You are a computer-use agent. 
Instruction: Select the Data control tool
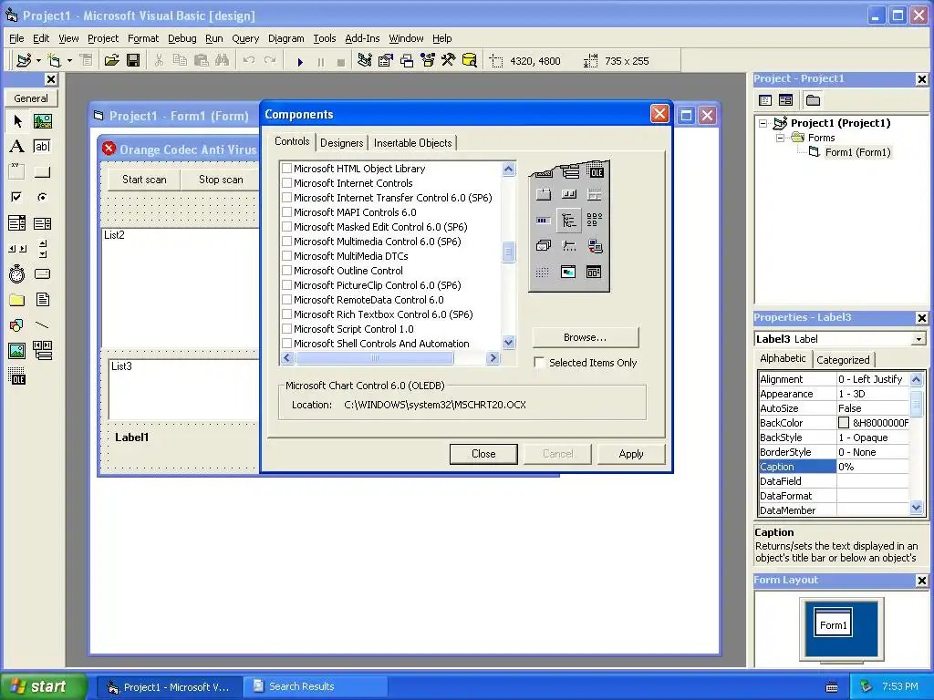point(42,351)
